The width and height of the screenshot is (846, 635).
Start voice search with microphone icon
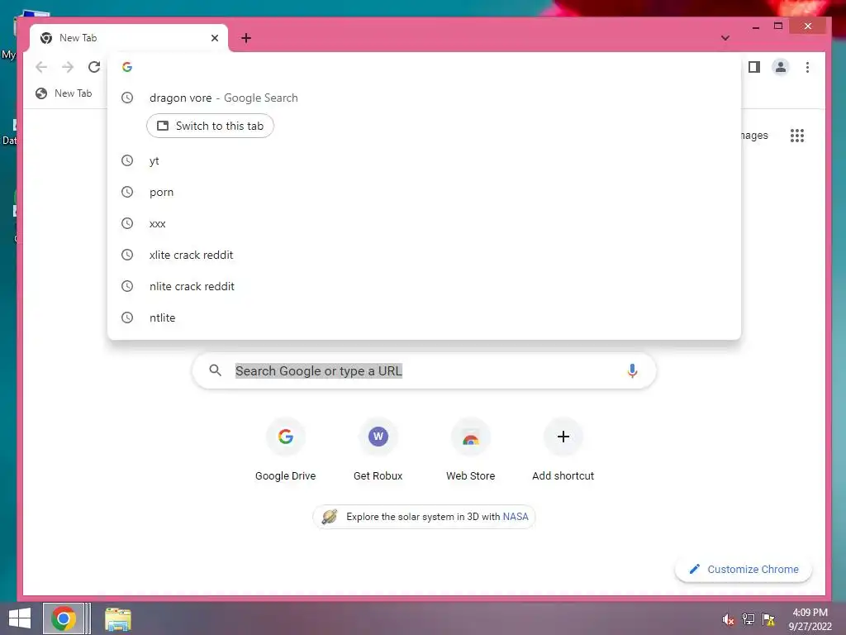click(x=632, y=371)
